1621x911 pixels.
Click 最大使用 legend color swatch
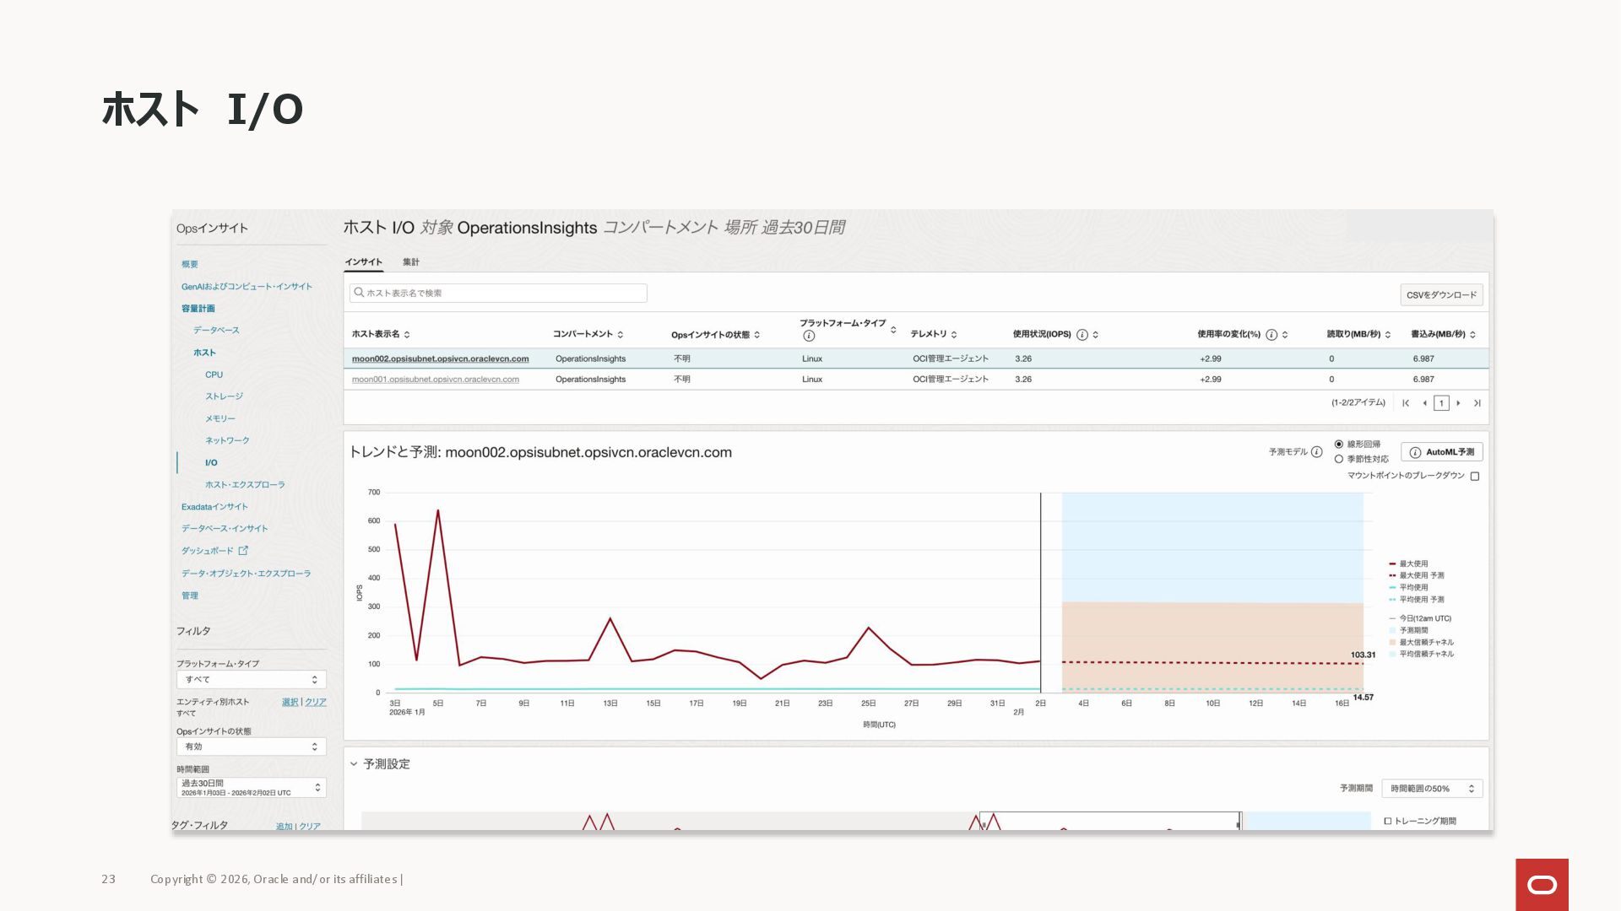(1392, 563)
